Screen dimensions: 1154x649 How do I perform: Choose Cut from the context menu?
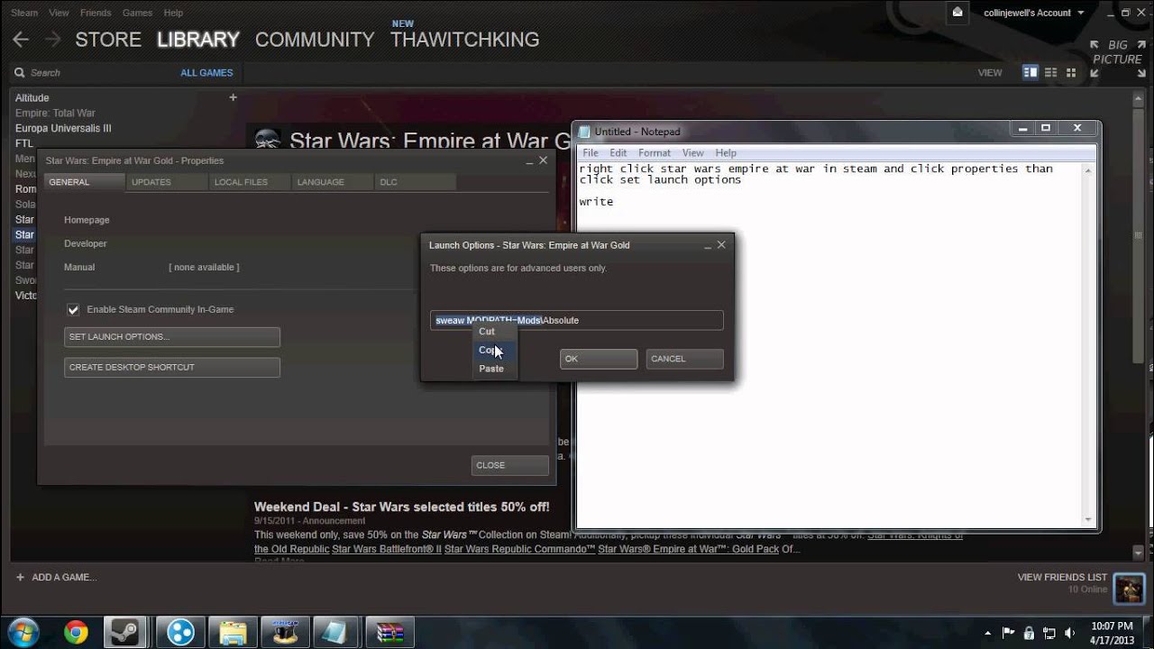click(494, 331)
